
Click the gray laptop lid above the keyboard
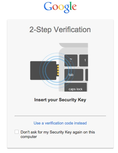[x=74, y=45]
